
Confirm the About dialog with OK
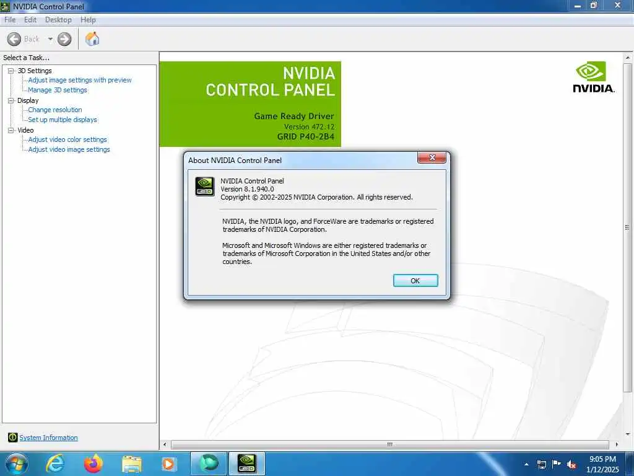point(415,281)
